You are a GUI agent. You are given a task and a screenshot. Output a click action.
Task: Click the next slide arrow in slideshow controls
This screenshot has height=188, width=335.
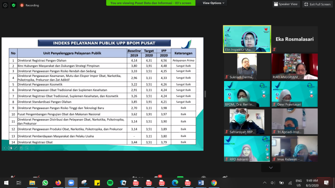pyautogui.click(x=10, y=148)
